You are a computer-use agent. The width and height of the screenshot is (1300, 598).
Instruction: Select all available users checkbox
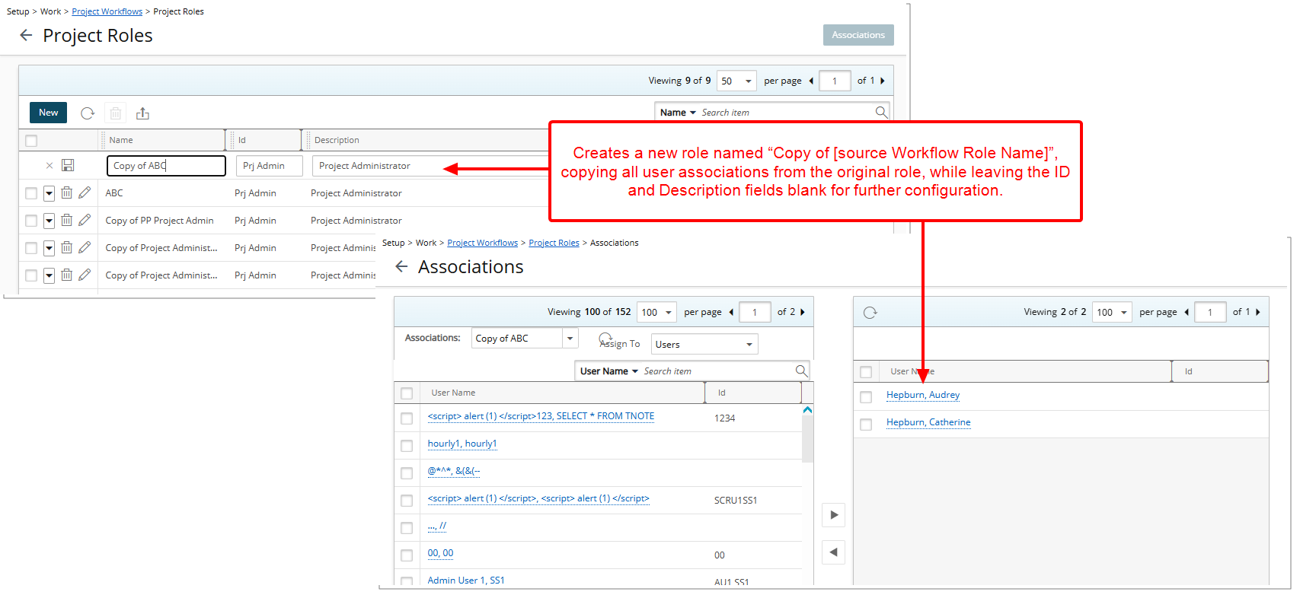tap(407, 393)
